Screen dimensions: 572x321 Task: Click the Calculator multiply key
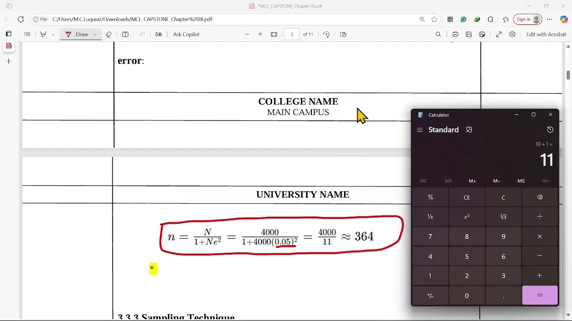click(540, 237)
